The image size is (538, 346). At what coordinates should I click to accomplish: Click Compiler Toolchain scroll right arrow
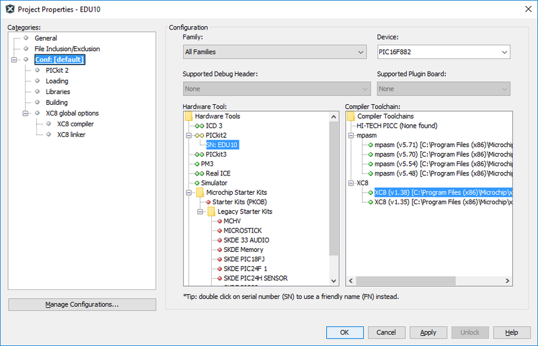(x=507, y=281)
